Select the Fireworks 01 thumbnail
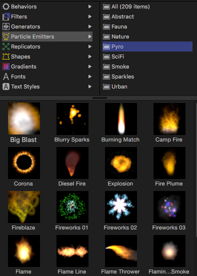Viewport: 197px width, 276px height. pos(72,207)
